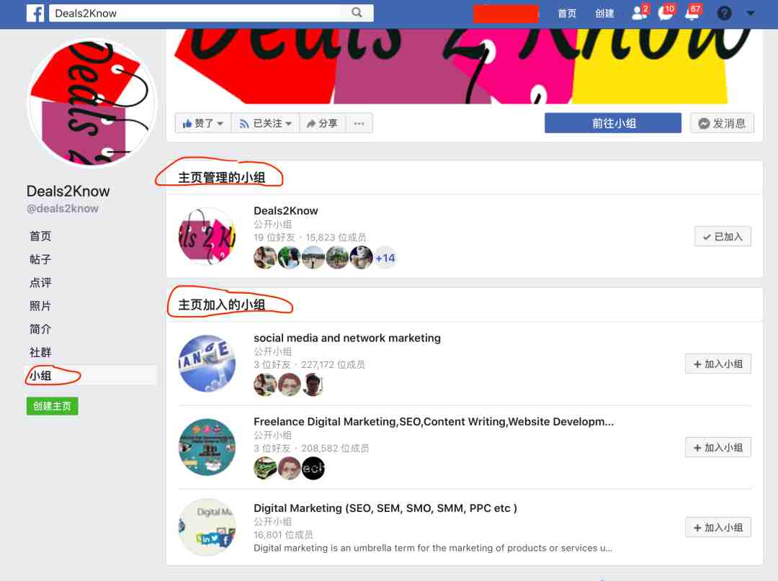This screenshot has width=778, height=581.
Task: Click the Digital marketing umbrella term description
Action: click(x=433, y=548)
